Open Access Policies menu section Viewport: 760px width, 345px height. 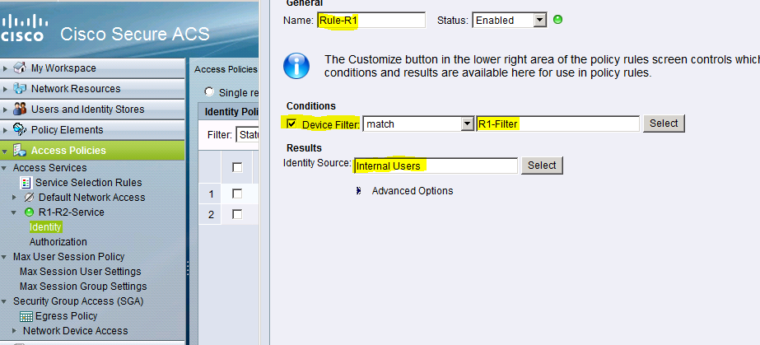92,150
